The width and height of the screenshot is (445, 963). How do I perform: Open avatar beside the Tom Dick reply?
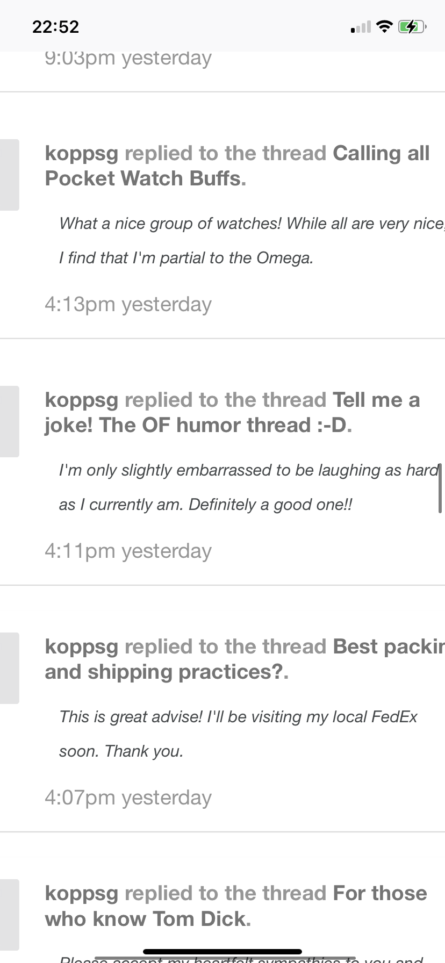(x=9, y=915)
